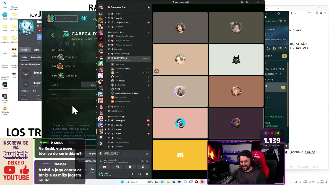Open microphone input options arrow
Image resolution: width=330 pixels, height=185 pixels.
(x=135, y=174)
